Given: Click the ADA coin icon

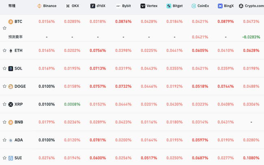Looking at the screenshot, I should (x=11, y=140).
